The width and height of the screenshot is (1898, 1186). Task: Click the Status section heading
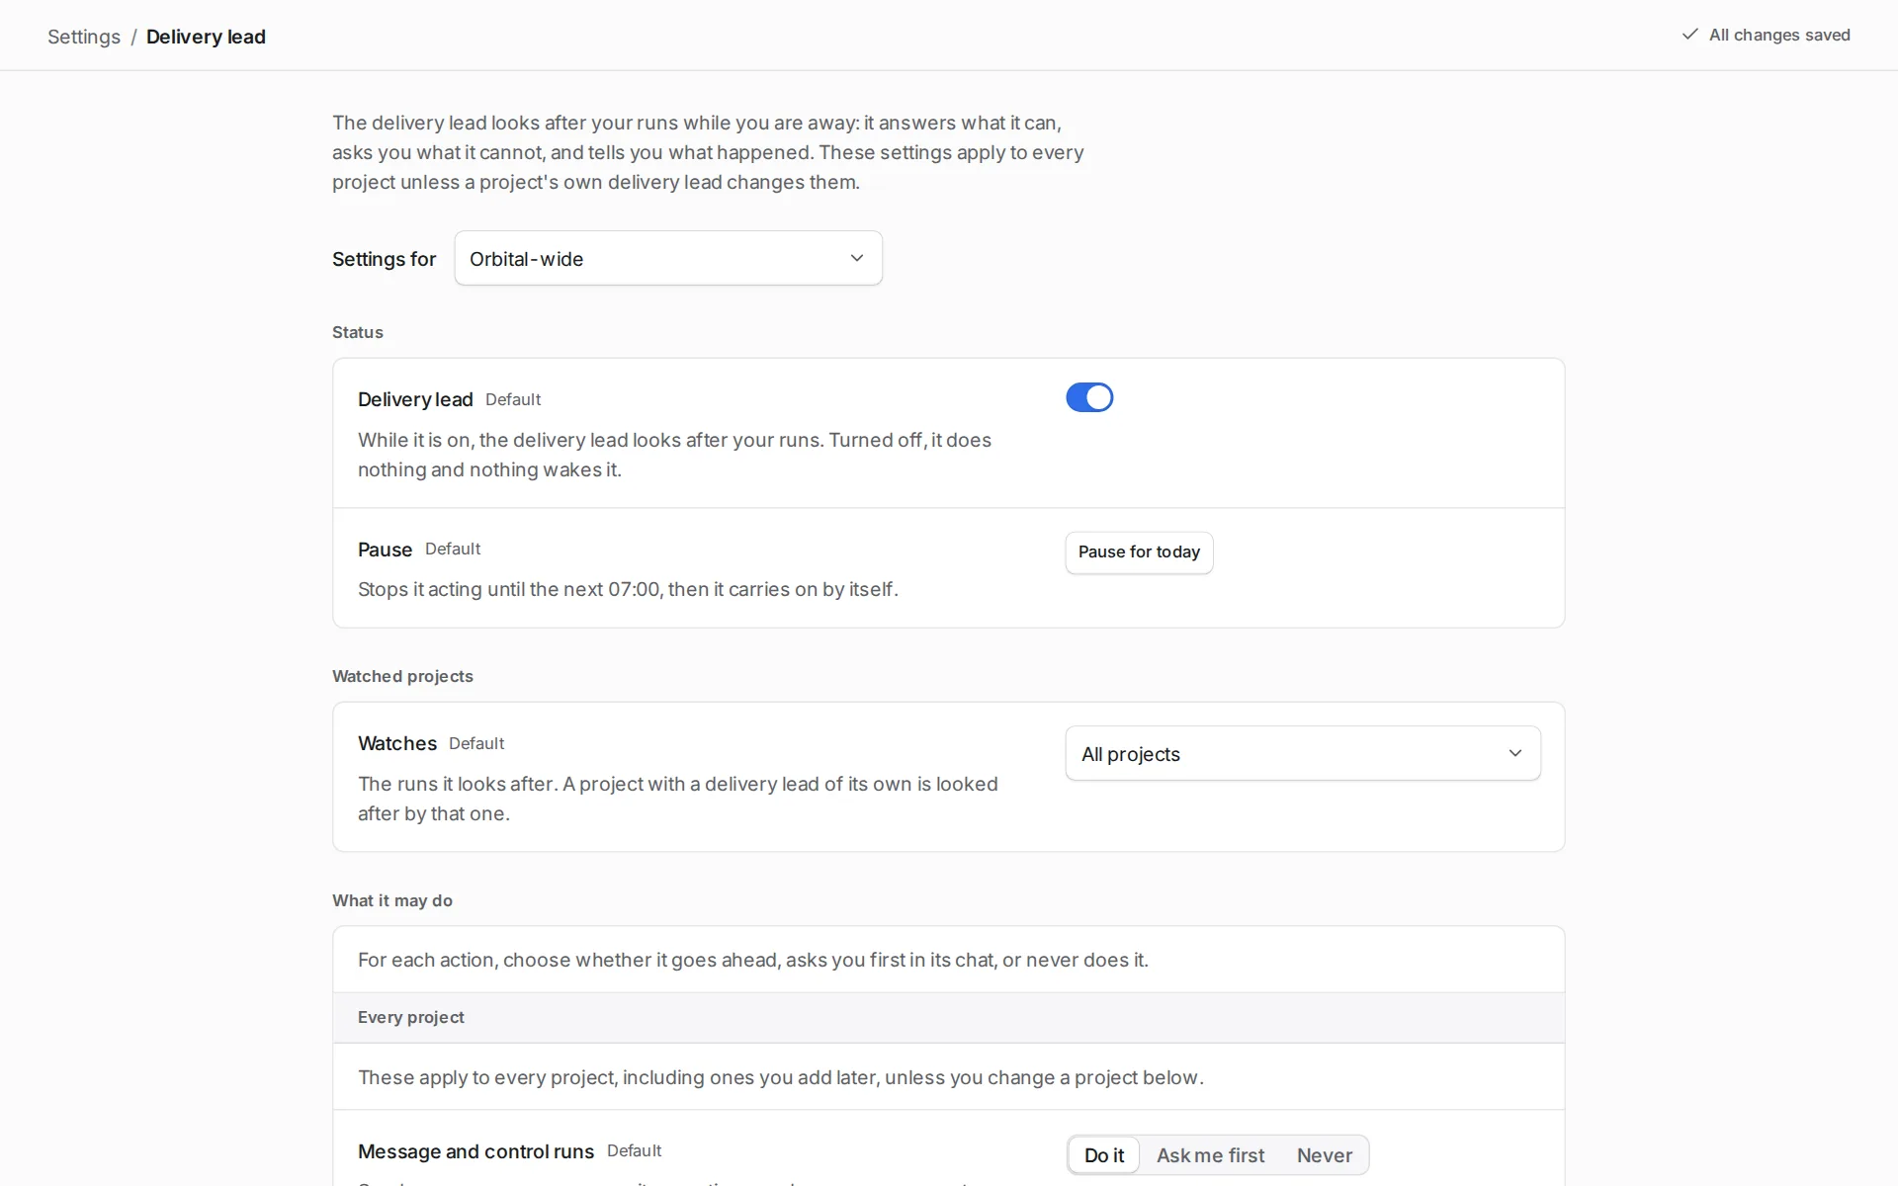358,332
